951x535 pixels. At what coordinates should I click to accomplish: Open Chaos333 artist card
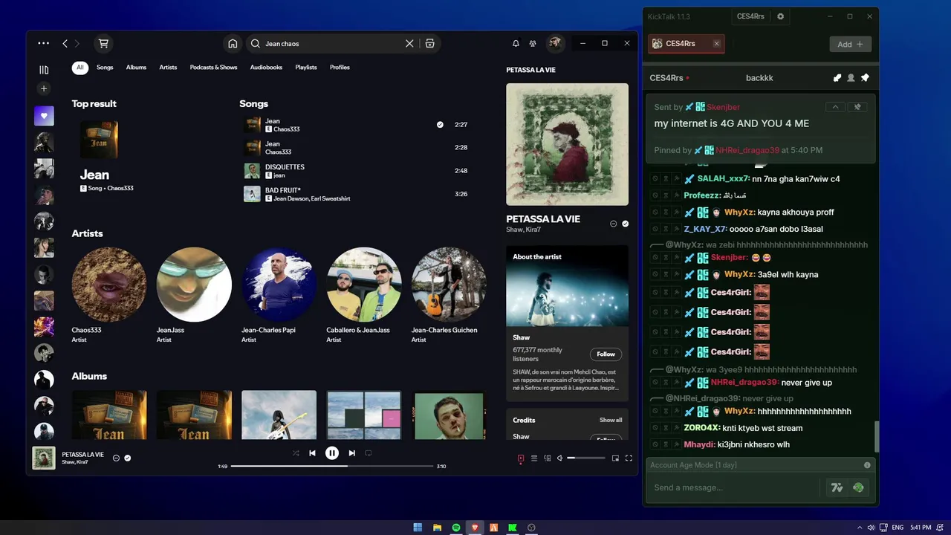(108, 295)
